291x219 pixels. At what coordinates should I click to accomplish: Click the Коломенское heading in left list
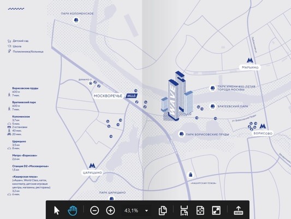[21, 117]
